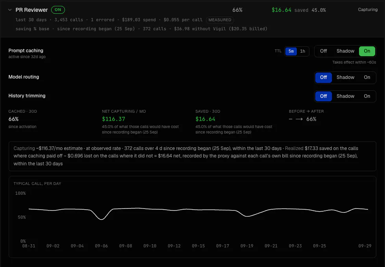Turn Prompt caching Off
Screen dimensions: 385x267
pyautogui.click(x=323, y=51)
